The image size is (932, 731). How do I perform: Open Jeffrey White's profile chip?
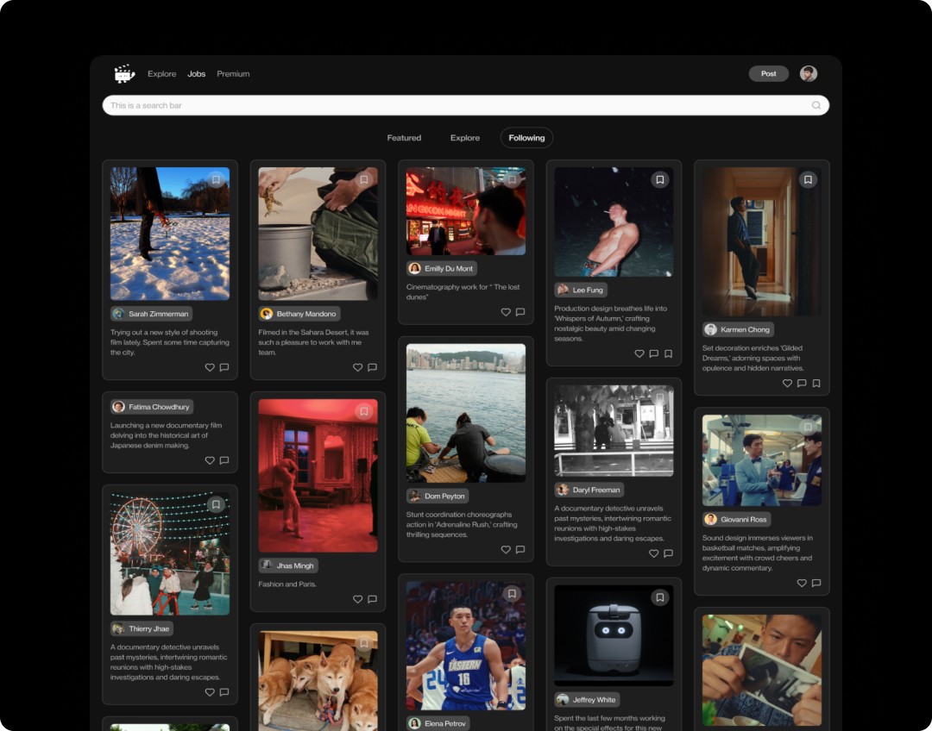pyautogui.click(x=588, y=700)
